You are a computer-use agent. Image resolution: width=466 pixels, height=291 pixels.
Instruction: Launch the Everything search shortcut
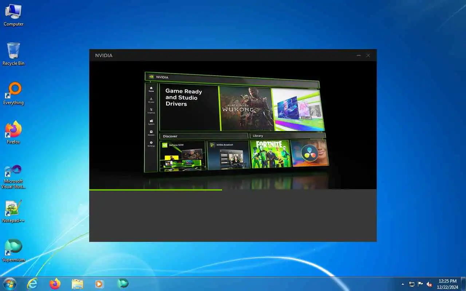click(13, 93)
